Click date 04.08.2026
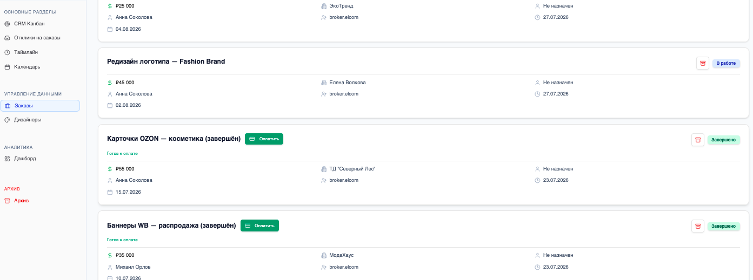This screenshot has height=280, width=753. (128, 29)
